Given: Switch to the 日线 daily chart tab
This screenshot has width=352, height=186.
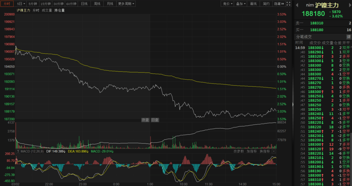Looking at the screenshot, I should point(84,4).
